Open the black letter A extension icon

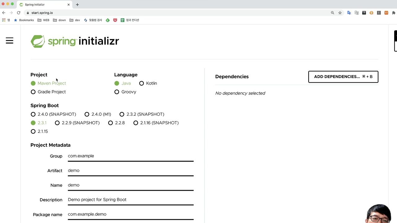(364, 13)
